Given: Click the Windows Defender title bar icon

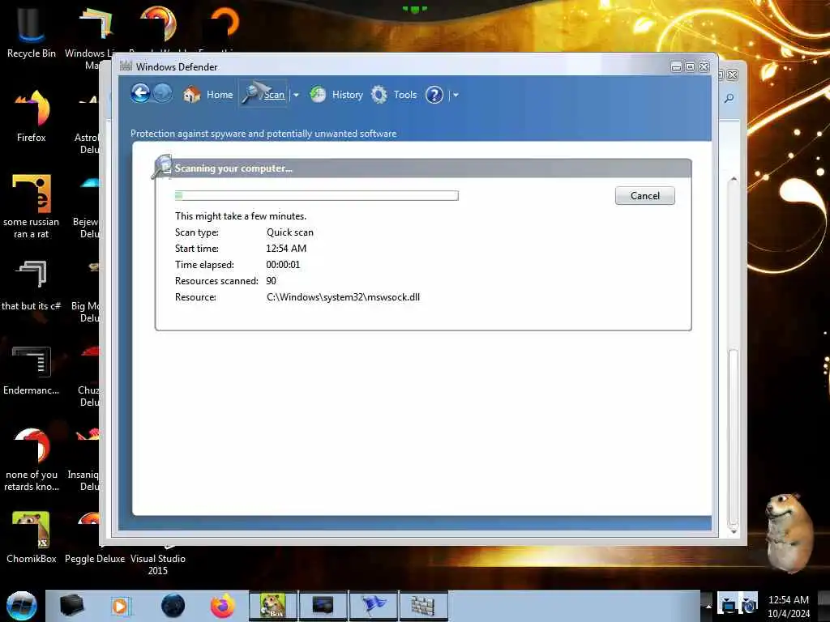Looking at the screenshot, I should [x=126, y=66].
